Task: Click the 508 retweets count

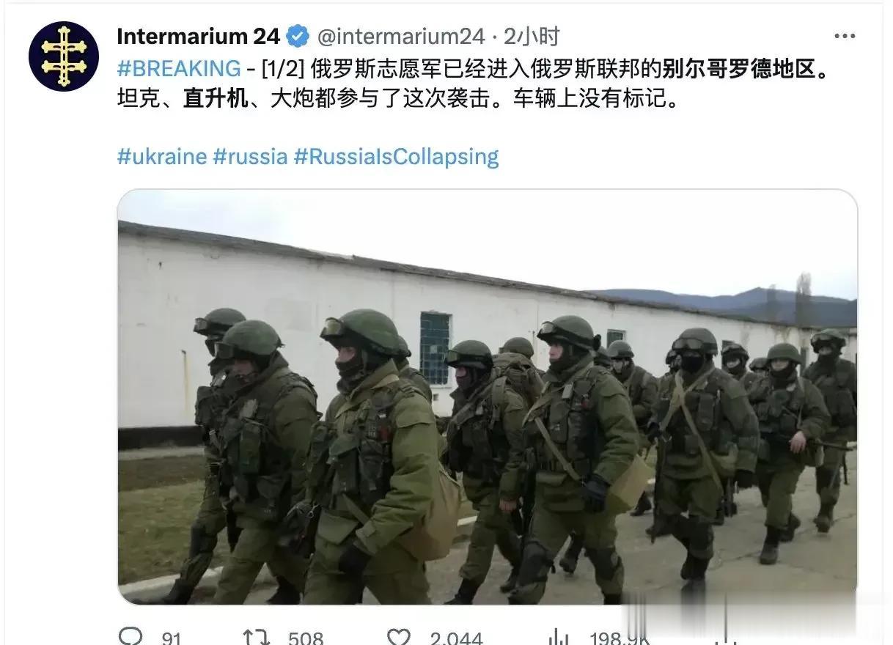Action: point(306,638)
